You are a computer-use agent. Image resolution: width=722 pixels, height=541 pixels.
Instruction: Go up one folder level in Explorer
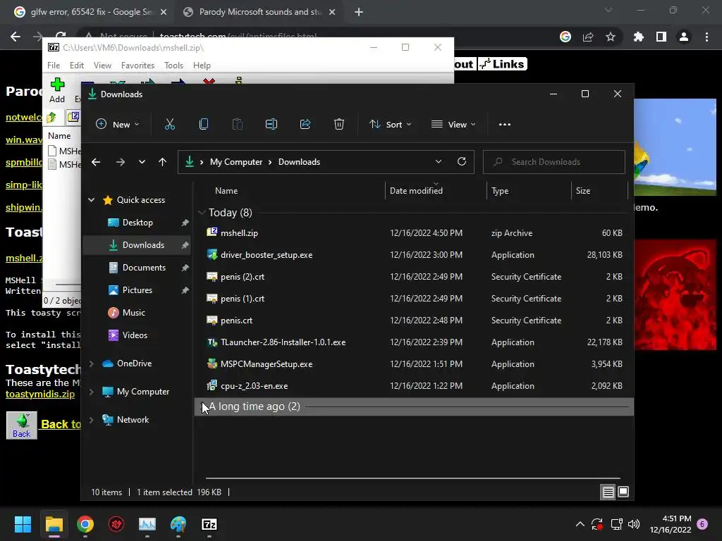[162, 162]
